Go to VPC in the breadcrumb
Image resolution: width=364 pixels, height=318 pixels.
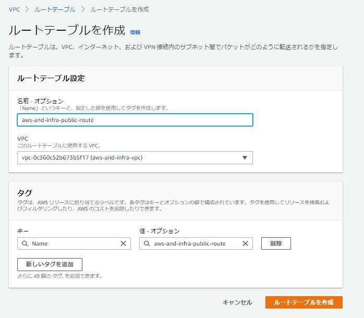(x=14, y=9)
